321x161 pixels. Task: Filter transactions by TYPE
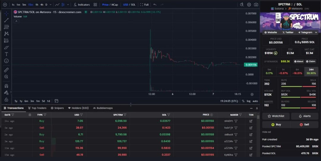coord(45,115)
